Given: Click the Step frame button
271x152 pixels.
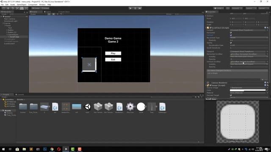Looking at the screenshot, I should [x=140, y=8].
